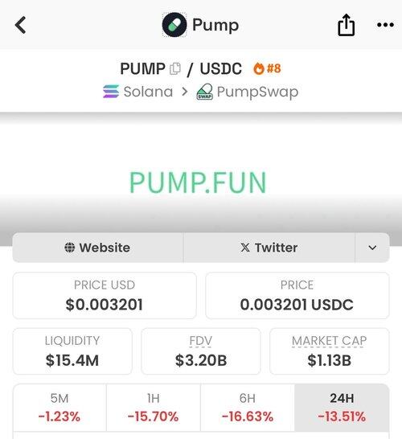Toggle the Price USD card
This screenshot has width=402, height=439.
tap(105, 296)
